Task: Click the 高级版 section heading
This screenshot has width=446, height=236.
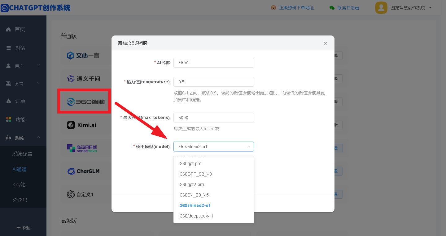Action: coord(69,221)
